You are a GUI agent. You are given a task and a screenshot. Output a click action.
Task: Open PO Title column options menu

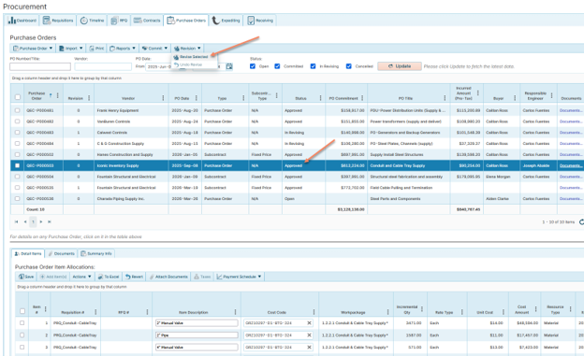click(445, 98)
